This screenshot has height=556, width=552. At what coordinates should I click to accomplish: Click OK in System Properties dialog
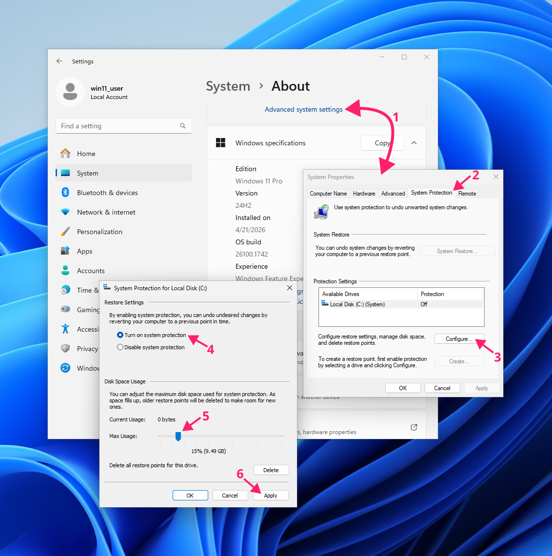(x=403, y=388)
